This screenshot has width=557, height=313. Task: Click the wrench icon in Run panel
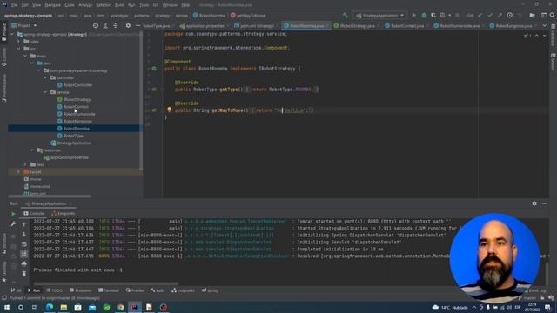[x=13, y=224]
